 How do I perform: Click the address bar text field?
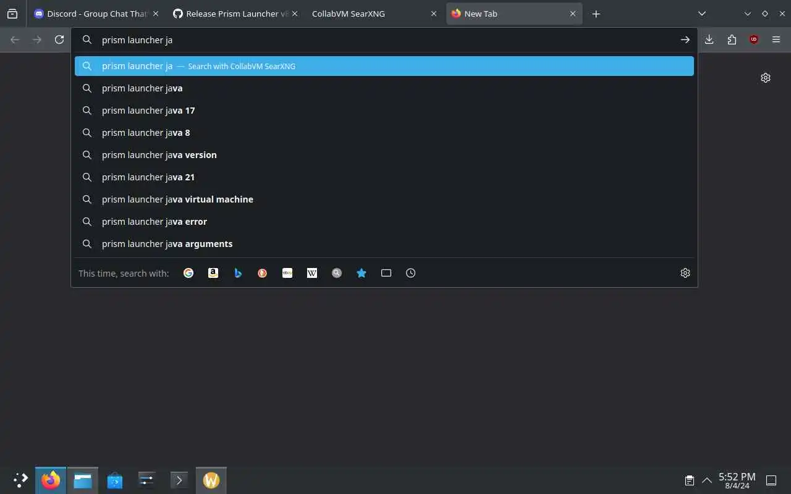[x=383, y=40]
